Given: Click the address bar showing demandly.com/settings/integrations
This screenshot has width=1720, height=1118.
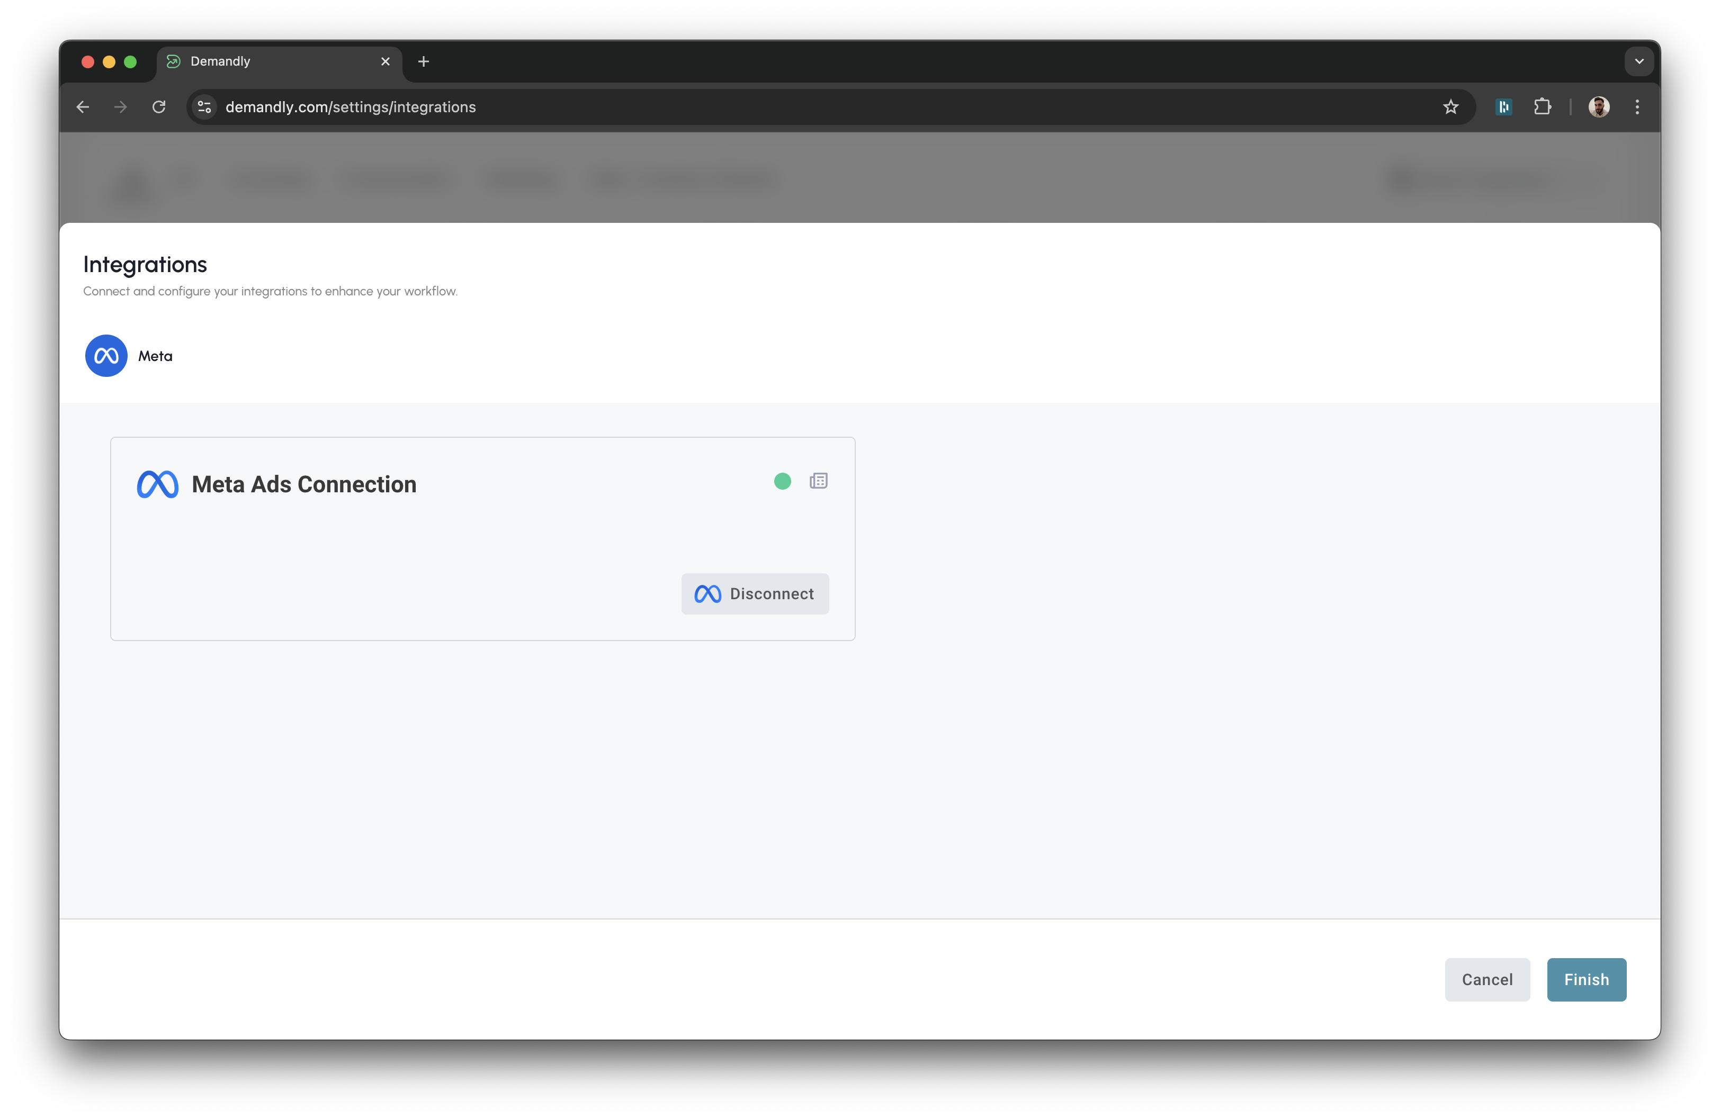Looking at the screenshot, I should [x=351, y=106].
